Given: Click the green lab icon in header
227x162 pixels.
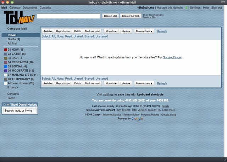Looking at the screenshot, I should click(x=186, y=8).
